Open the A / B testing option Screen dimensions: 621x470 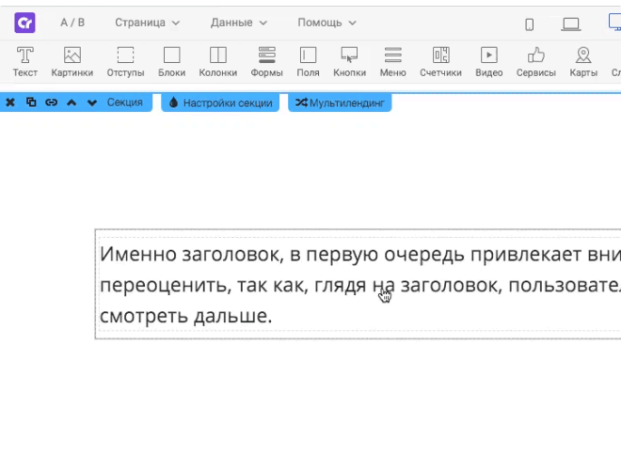tap(72, 23)
